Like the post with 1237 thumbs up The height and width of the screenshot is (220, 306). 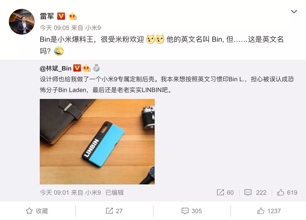click(269, 211)
